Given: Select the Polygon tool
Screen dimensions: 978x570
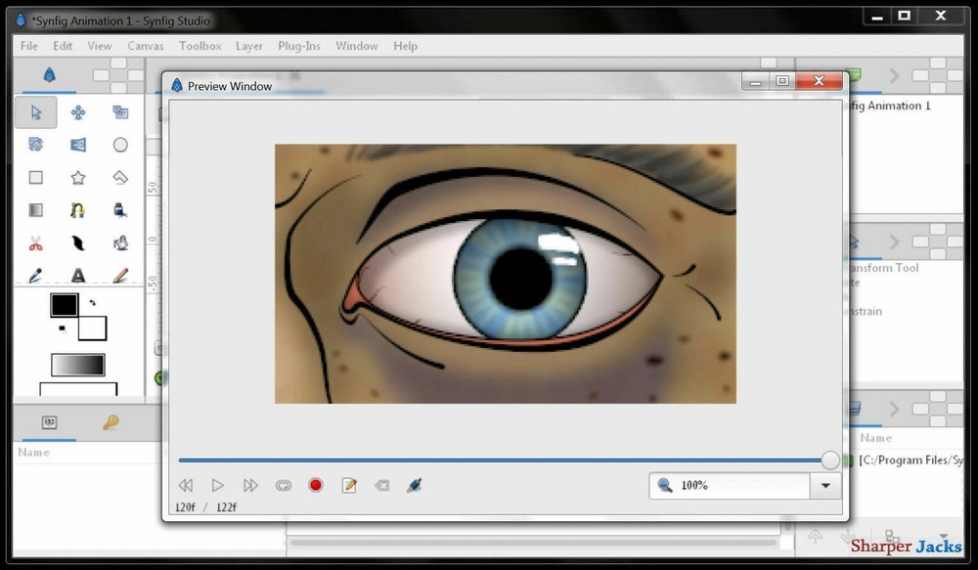Looking at the screenshot, I should (x=120, y=178).
